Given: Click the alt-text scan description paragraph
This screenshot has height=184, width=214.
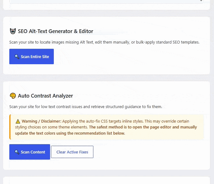Looking at the screenshot, I should 104,42.
